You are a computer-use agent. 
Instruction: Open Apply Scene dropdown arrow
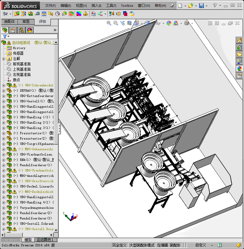(181, 23)
